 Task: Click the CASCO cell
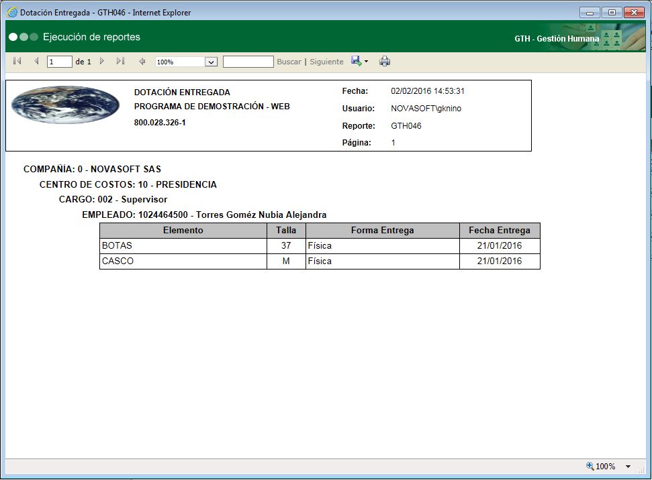coord(183,261)
